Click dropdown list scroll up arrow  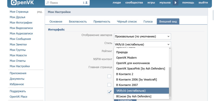170,48
